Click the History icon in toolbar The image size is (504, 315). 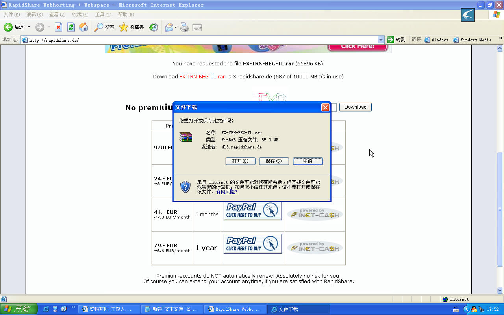click(154, 27)
